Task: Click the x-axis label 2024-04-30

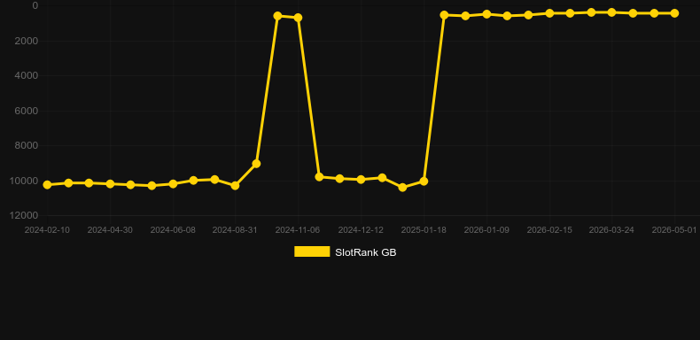Action: (x=110, y=230)
